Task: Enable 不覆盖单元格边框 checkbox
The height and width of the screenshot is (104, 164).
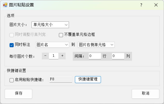Action: pos(61,35)
